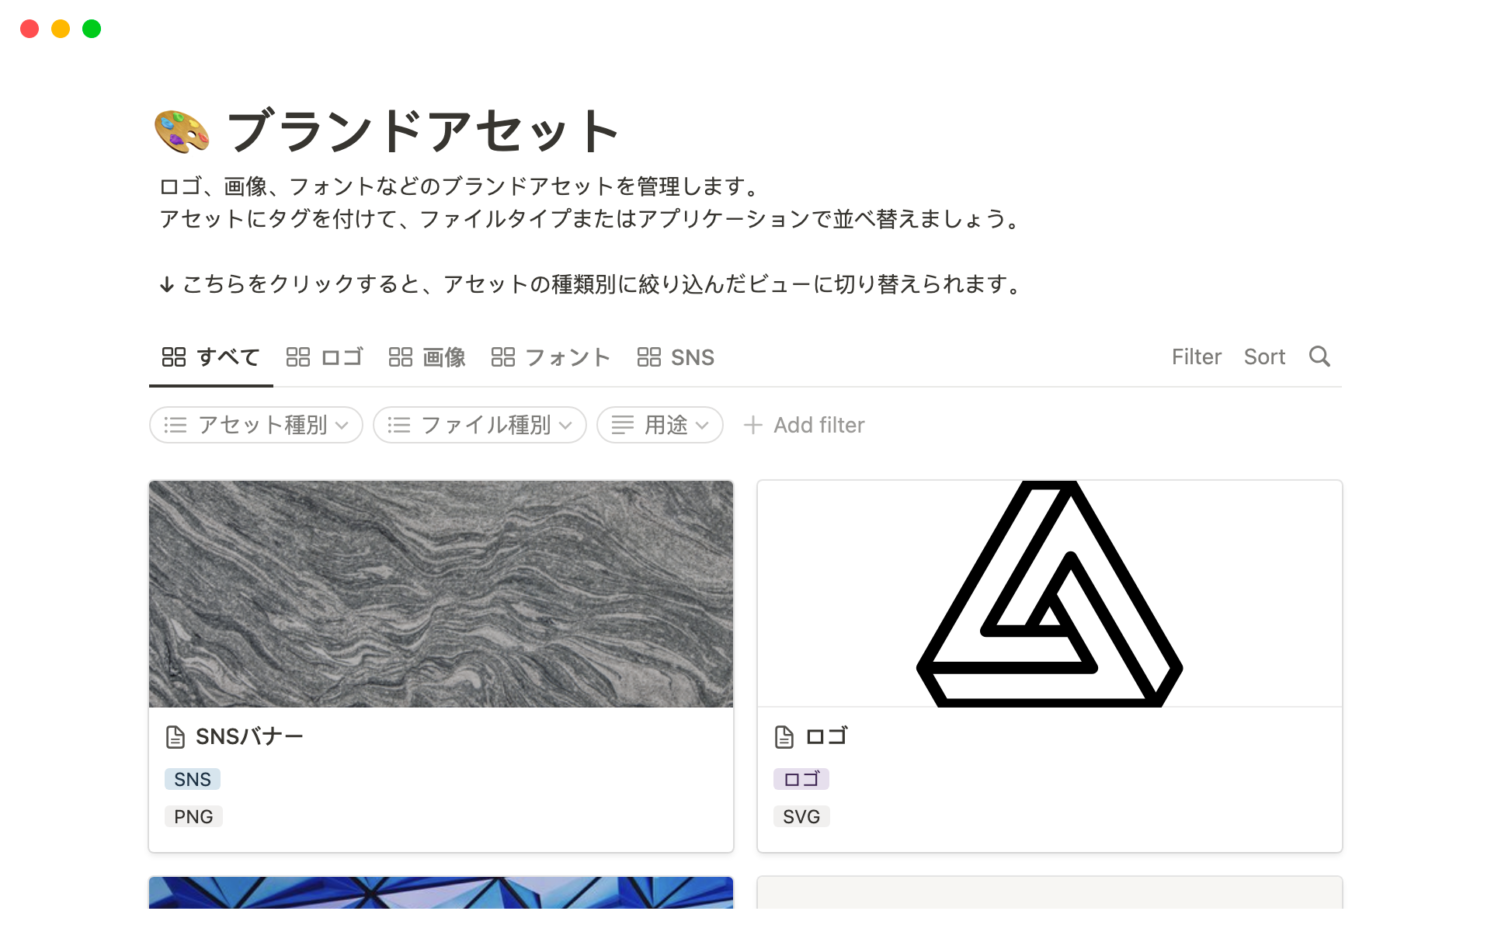This screenshot has height=932, width=1491.
Task: Switch to the 画像 view tab
Action: click(427, 357)
